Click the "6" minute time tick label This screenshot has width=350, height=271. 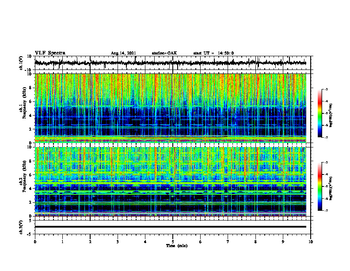(x=201, y=242)
